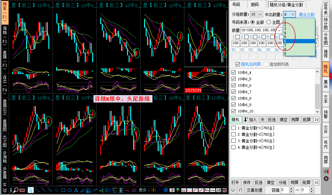Switch to the 胆码 tab
332x195 pixels.
point(255,5)
